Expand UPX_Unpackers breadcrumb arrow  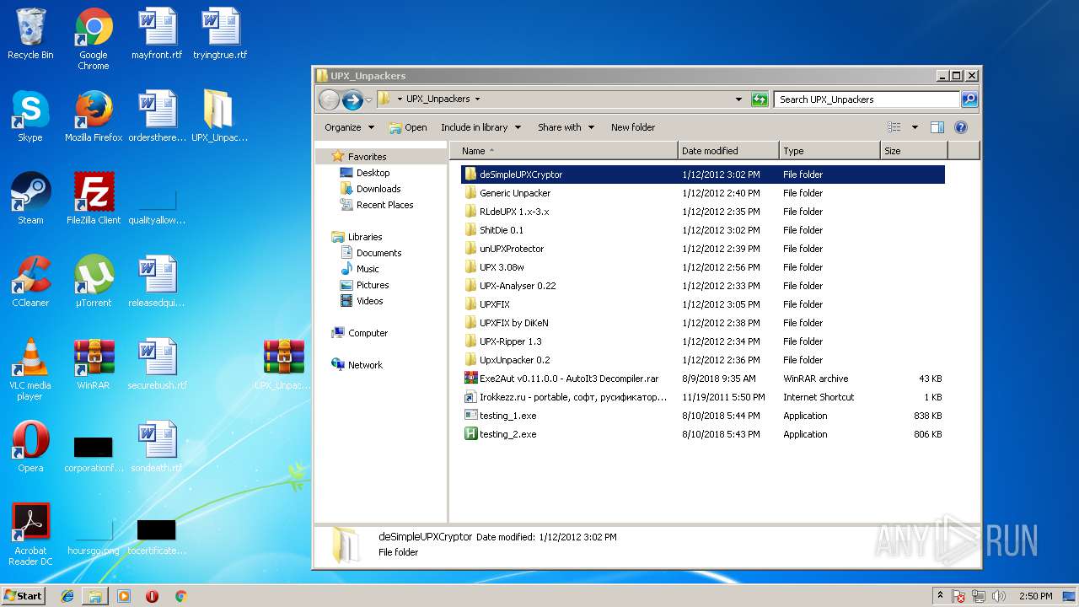(x=477, y=99)
